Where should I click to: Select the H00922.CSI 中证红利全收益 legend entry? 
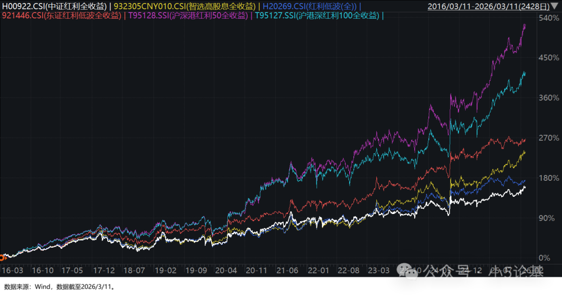(55, 6)
